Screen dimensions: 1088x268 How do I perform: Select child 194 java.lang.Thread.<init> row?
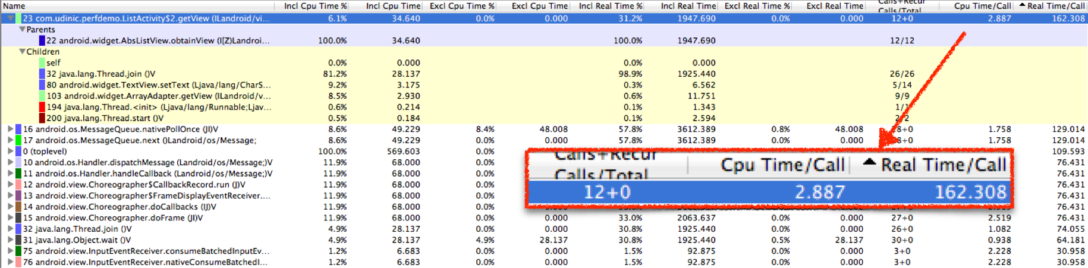[x=158, y=108]
